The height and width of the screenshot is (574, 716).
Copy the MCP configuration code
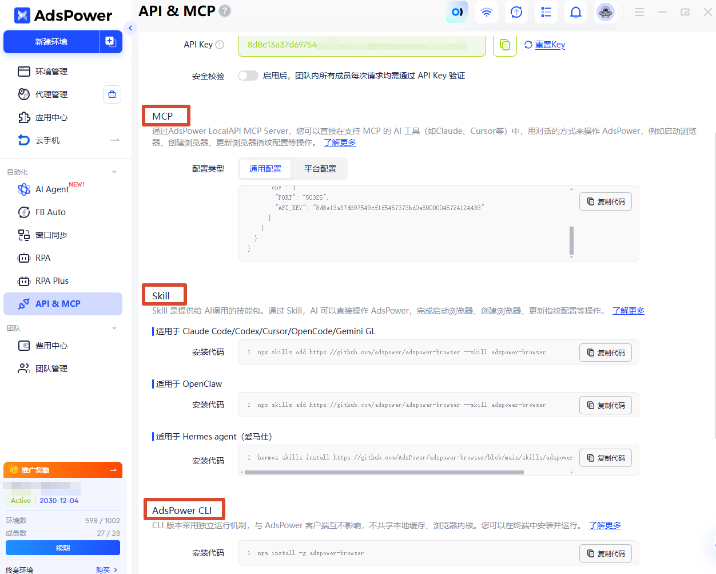[606, 201]
